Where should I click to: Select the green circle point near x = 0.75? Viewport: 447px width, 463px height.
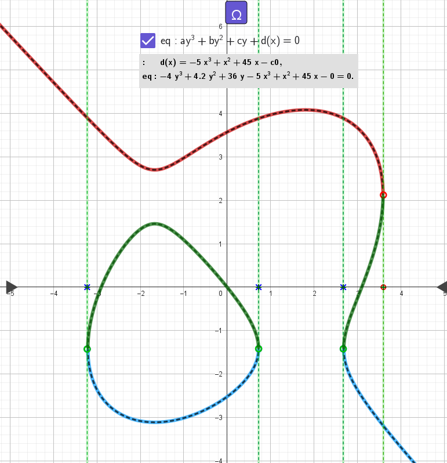tap(259, 349)
